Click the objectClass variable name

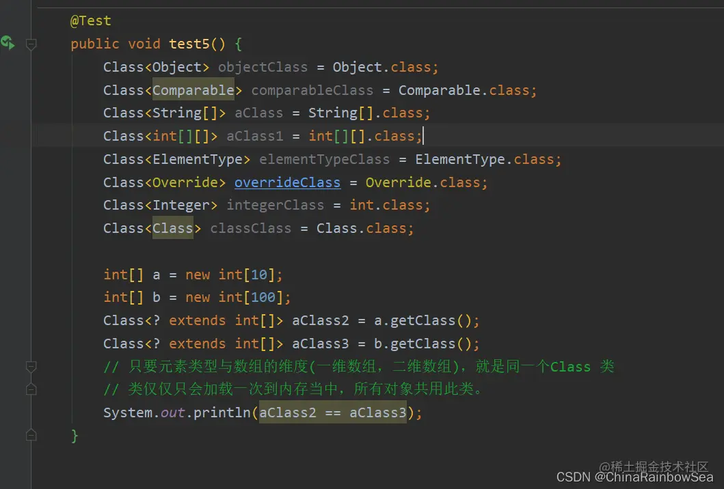[x=263, y=67]
